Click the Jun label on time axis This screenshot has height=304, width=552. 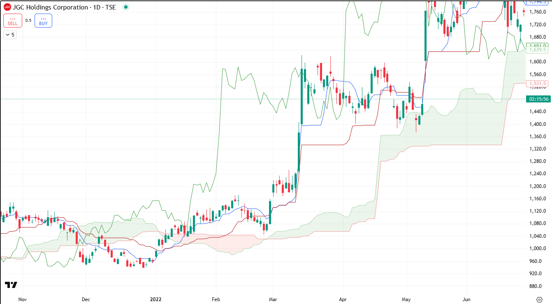tap(466, 299)
